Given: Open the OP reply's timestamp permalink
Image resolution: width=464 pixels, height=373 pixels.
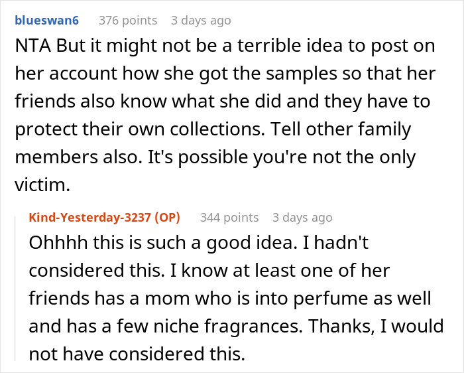Looking at the screenshot, I should tap(302, 217).
